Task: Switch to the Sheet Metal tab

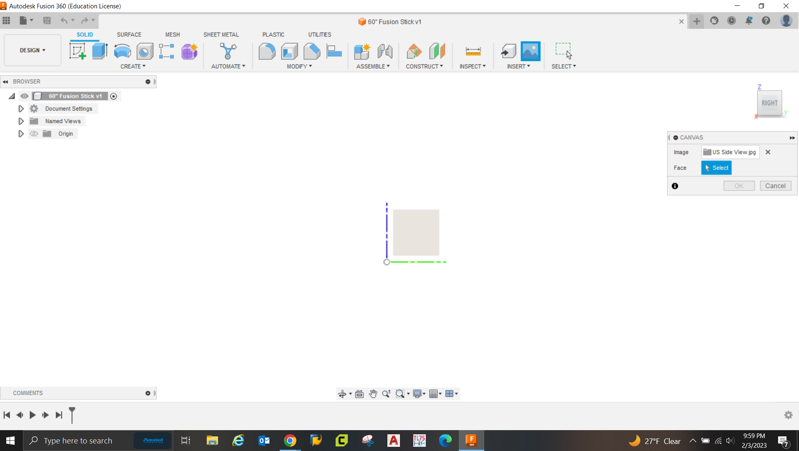Action: (221, 35)
